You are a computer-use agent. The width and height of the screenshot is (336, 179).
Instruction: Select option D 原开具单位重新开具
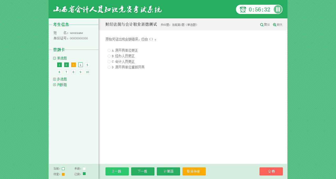[109, 67]
